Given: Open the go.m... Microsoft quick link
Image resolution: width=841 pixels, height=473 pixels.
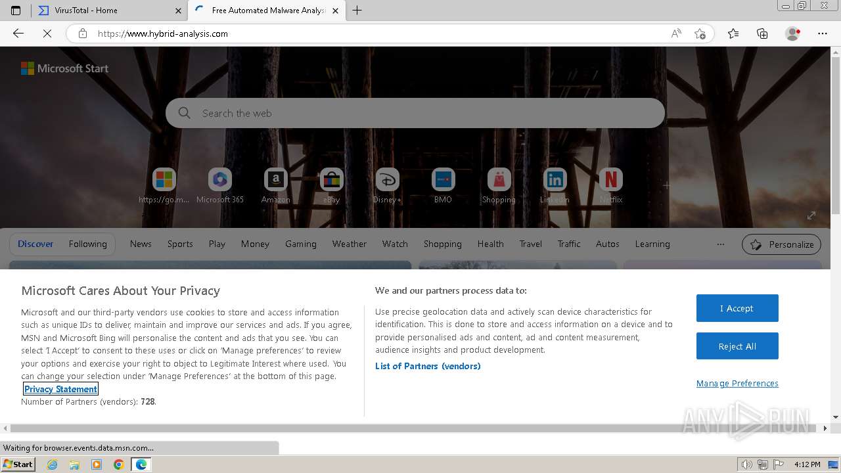Looking at the screenshot, I should pos(164,185).
